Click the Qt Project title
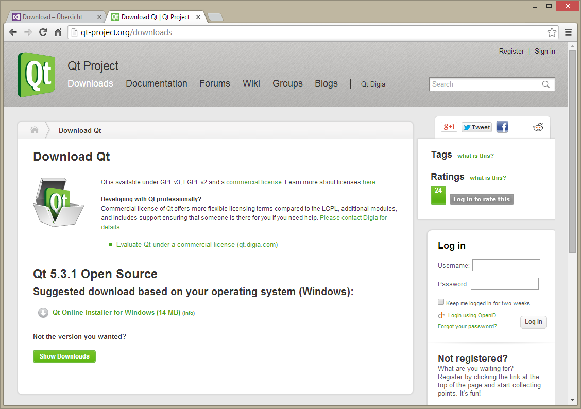 93,66
